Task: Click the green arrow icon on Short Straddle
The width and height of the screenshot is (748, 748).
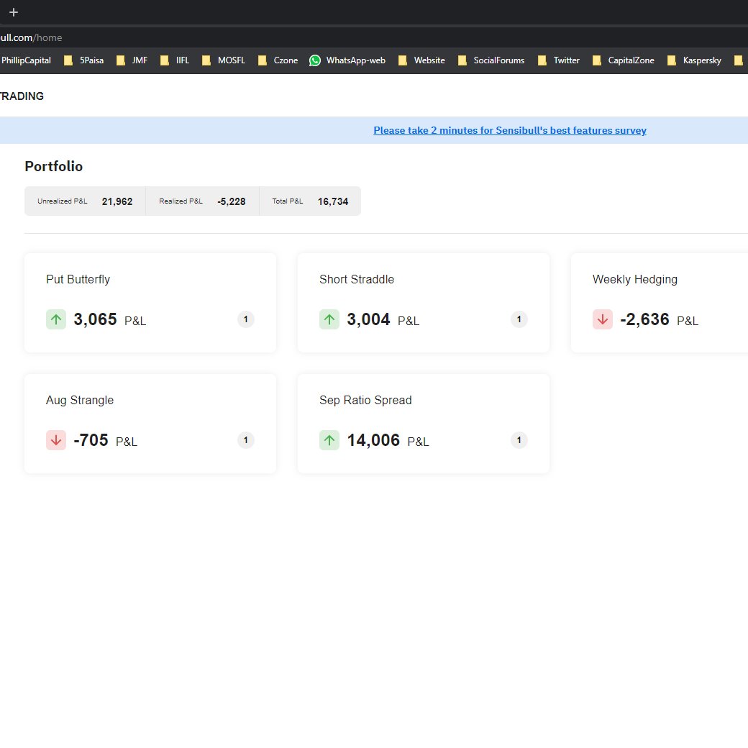Action: pos(329,319)
